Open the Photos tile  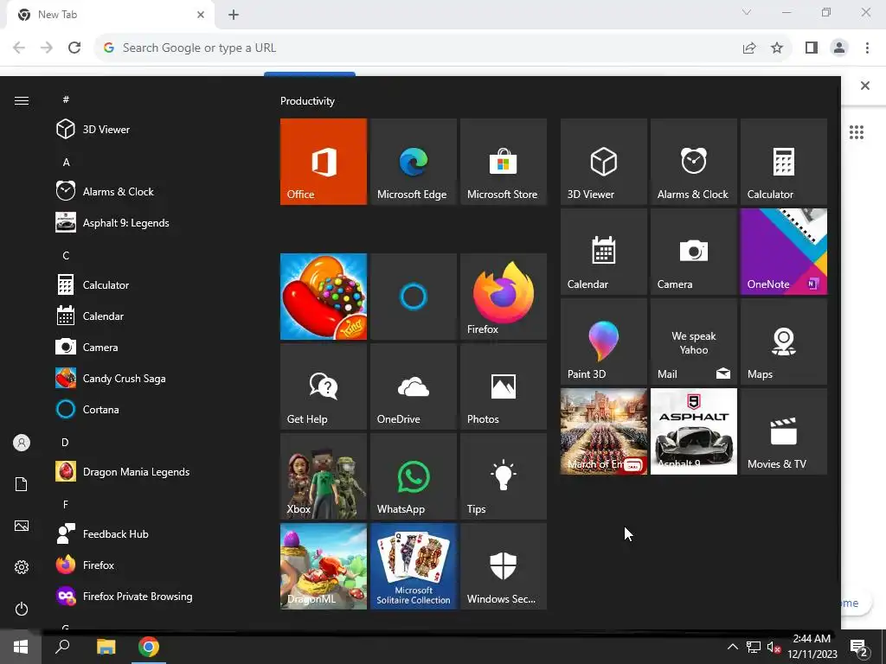coord(503,386)
